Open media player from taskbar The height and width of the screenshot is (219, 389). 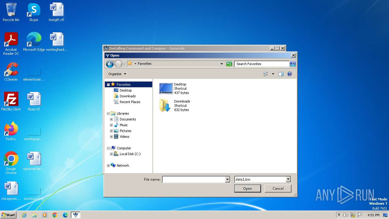pos(45,215)
